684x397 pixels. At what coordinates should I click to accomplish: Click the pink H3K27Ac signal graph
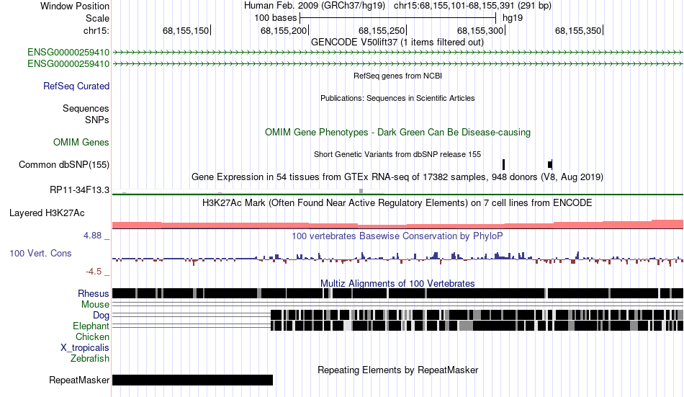tap(398, 225)
